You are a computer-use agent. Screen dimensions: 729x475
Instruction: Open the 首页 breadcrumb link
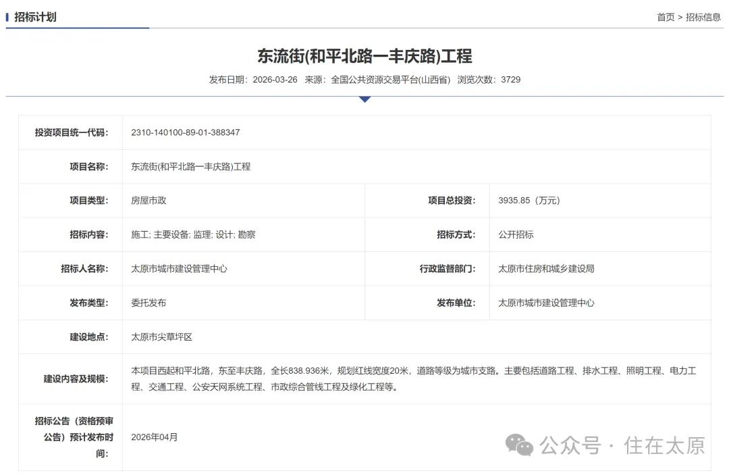(x=666, y=17)
